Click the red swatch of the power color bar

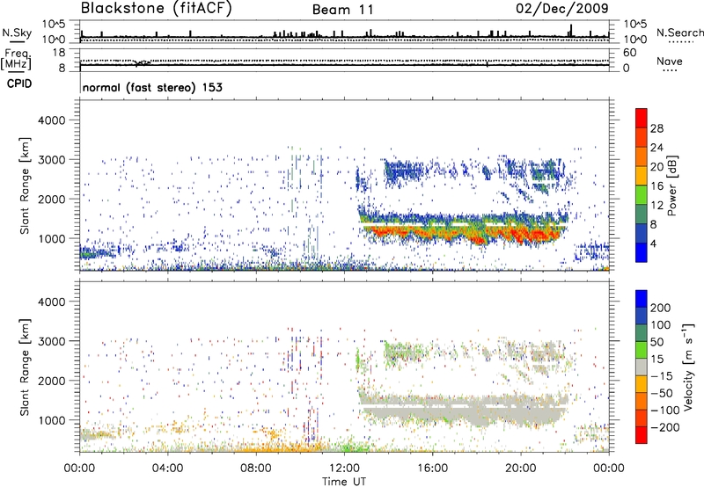[x=642, y=119]
